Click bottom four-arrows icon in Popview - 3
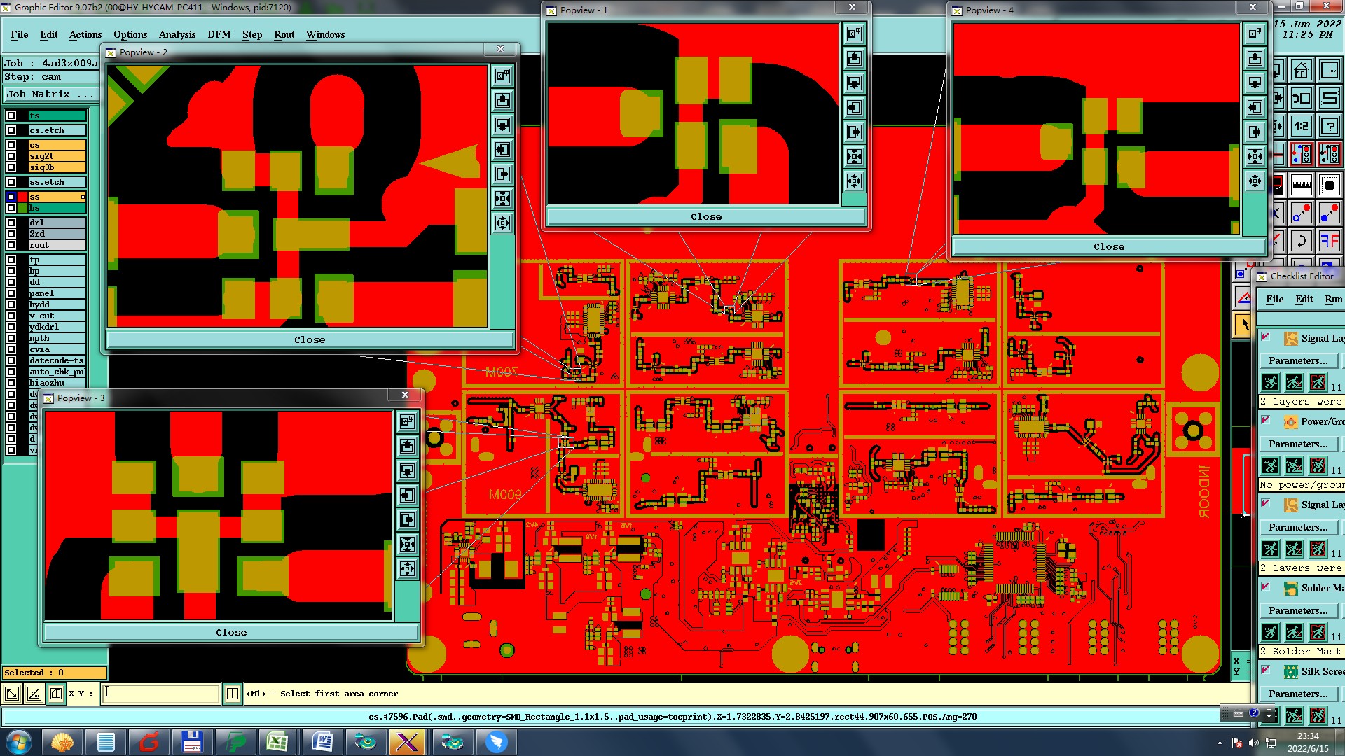This screenshot has height=756, width=1345. point(407,568)
